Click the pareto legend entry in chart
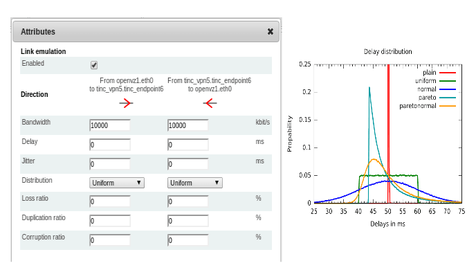The height and width of the screenshot is (279, 476). point(427,98)
